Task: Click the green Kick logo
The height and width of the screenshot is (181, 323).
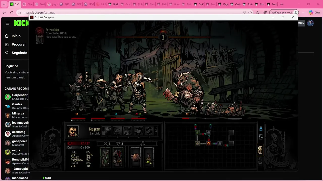Action: coord(21,23)
